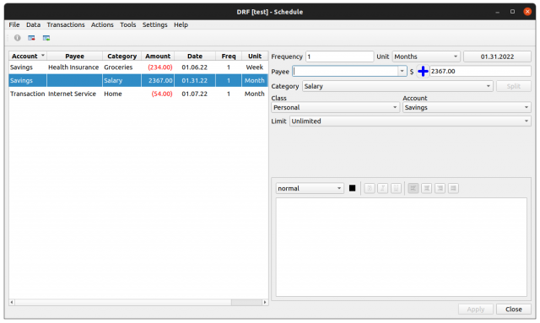Viewport: 540px width, 323px height.
Task: Open the Limit Unlimited dropdown
Action: click(x=410, y=121)
